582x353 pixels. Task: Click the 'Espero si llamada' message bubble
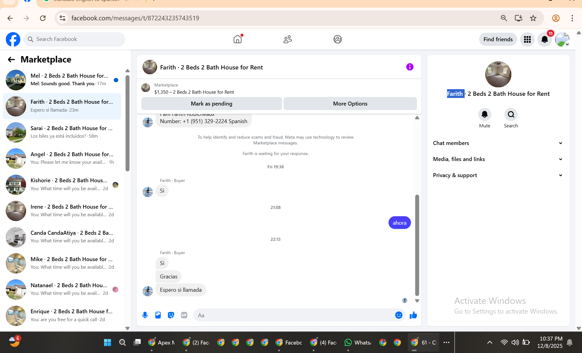(x=181, y=290)
